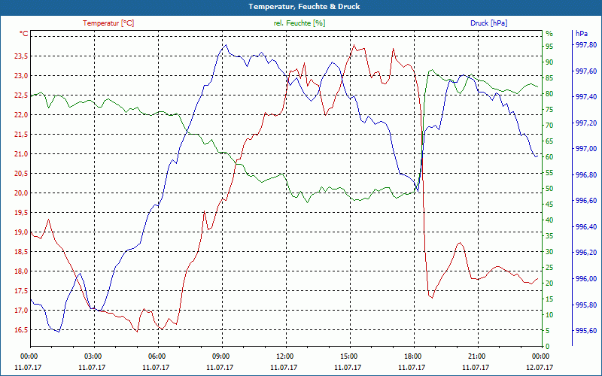Click the 21,5 tick on the temperature axis
Image resolution: width=602 pixels, height=376 pixels.
[21, 135]
